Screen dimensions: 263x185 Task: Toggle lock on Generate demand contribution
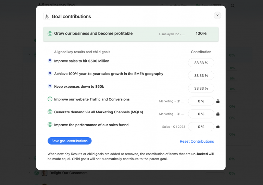pos(218,114)
